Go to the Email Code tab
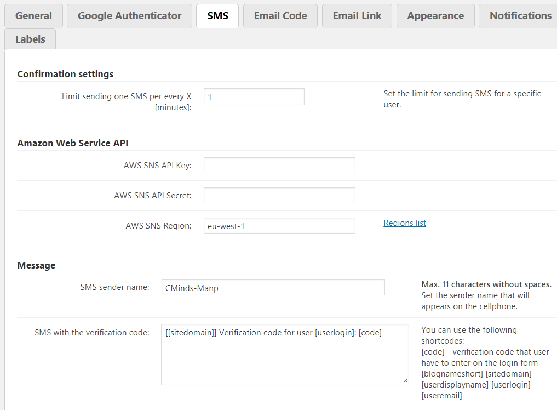 280,16
